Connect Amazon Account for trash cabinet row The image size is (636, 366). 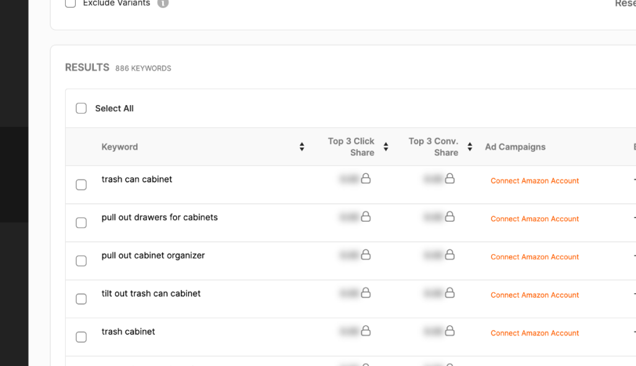[x=535, y=334]
